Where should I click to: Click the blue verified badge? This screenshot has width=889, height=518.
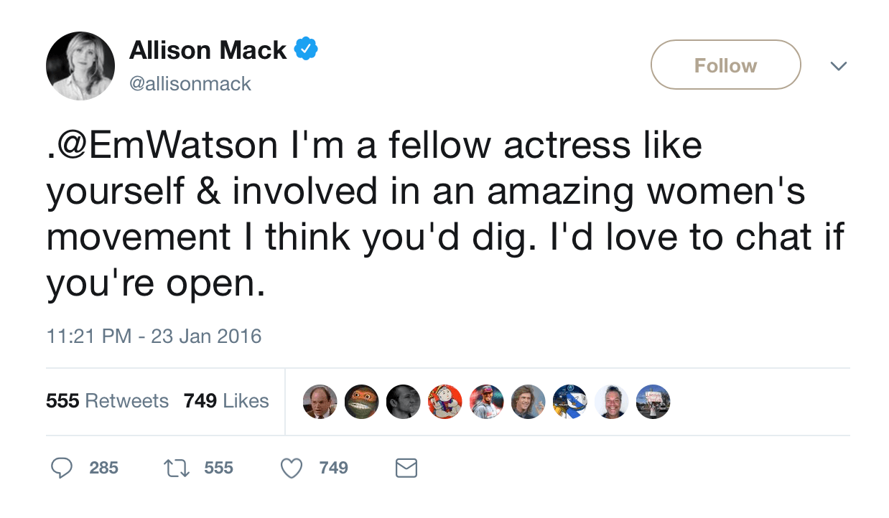[307, 50]
